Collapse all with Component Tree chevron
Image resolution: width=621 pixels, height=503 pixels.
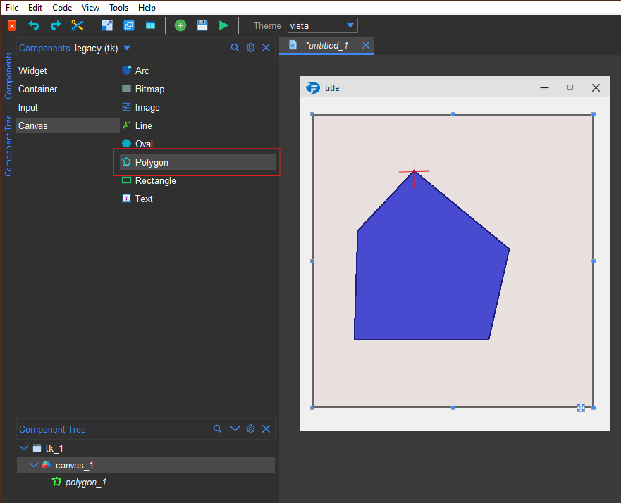click(x=235, y=428)
